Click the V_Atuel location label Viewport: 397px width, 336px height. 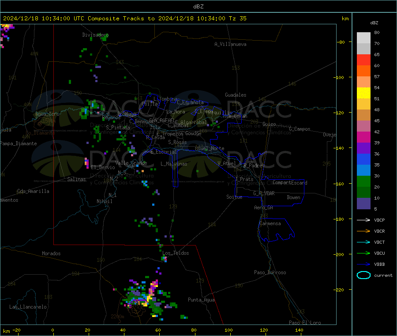[x=227, y=163]
